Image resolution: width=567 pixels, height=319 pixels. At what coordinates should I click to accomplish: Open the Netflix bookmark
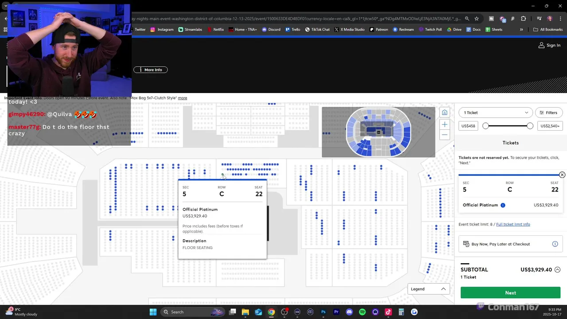(215, 30)
